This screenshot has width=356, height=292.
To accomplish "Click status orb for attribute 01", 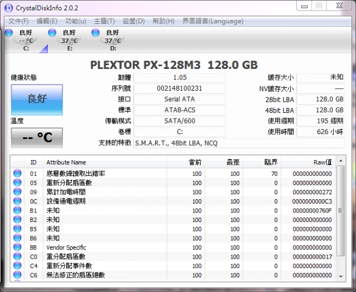I will click(17, 173).
